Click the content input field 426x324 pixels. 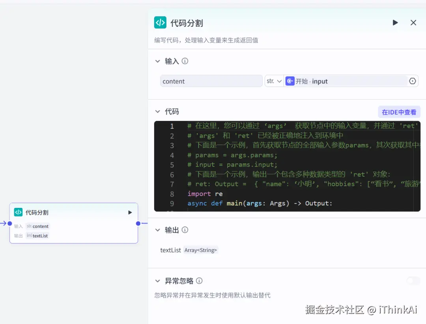pos(211,81)
